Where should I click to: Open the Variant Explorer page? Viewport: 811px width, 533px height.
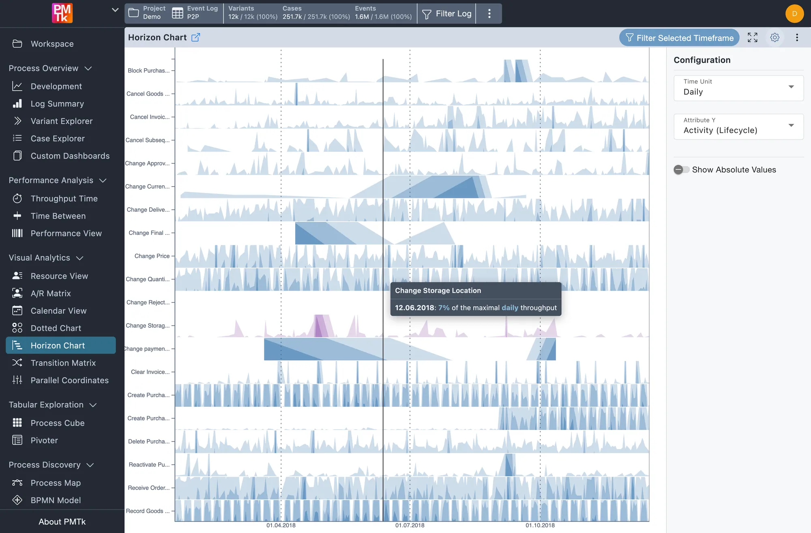[61, 121]
